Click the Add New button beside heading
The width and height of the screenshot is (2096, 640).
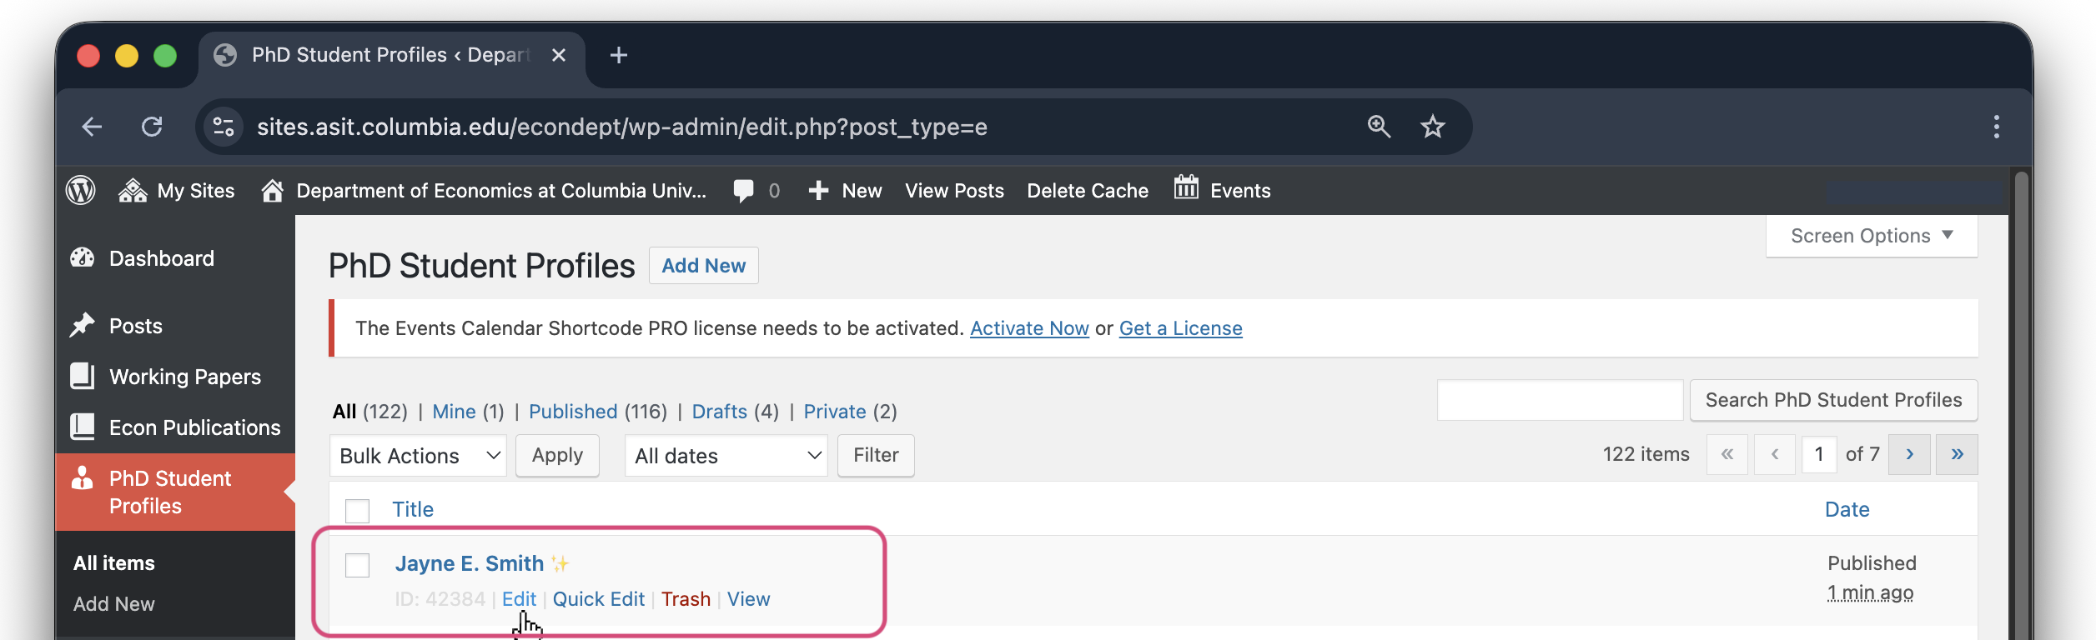point(703,266)
